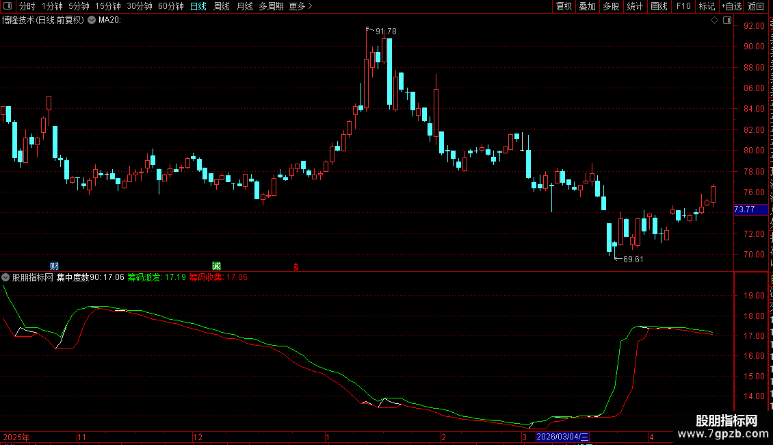Switch to 月线 monthly chart
Image resolution: width=773 pixels, height=445 pixels.
[244, 6]
